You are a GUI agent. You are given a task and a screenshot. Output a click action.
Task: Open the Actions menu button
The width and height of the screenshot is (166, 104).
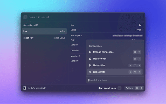pos(129,88)
